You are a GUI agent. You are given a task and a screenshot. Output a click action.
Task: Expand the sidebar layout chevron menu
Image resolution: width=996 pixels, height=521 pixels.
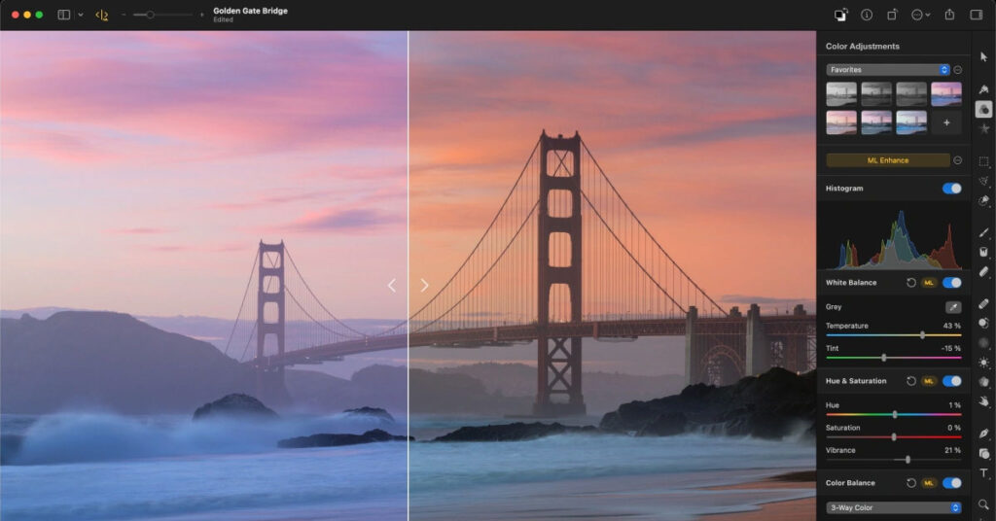(x=80, y=15)
